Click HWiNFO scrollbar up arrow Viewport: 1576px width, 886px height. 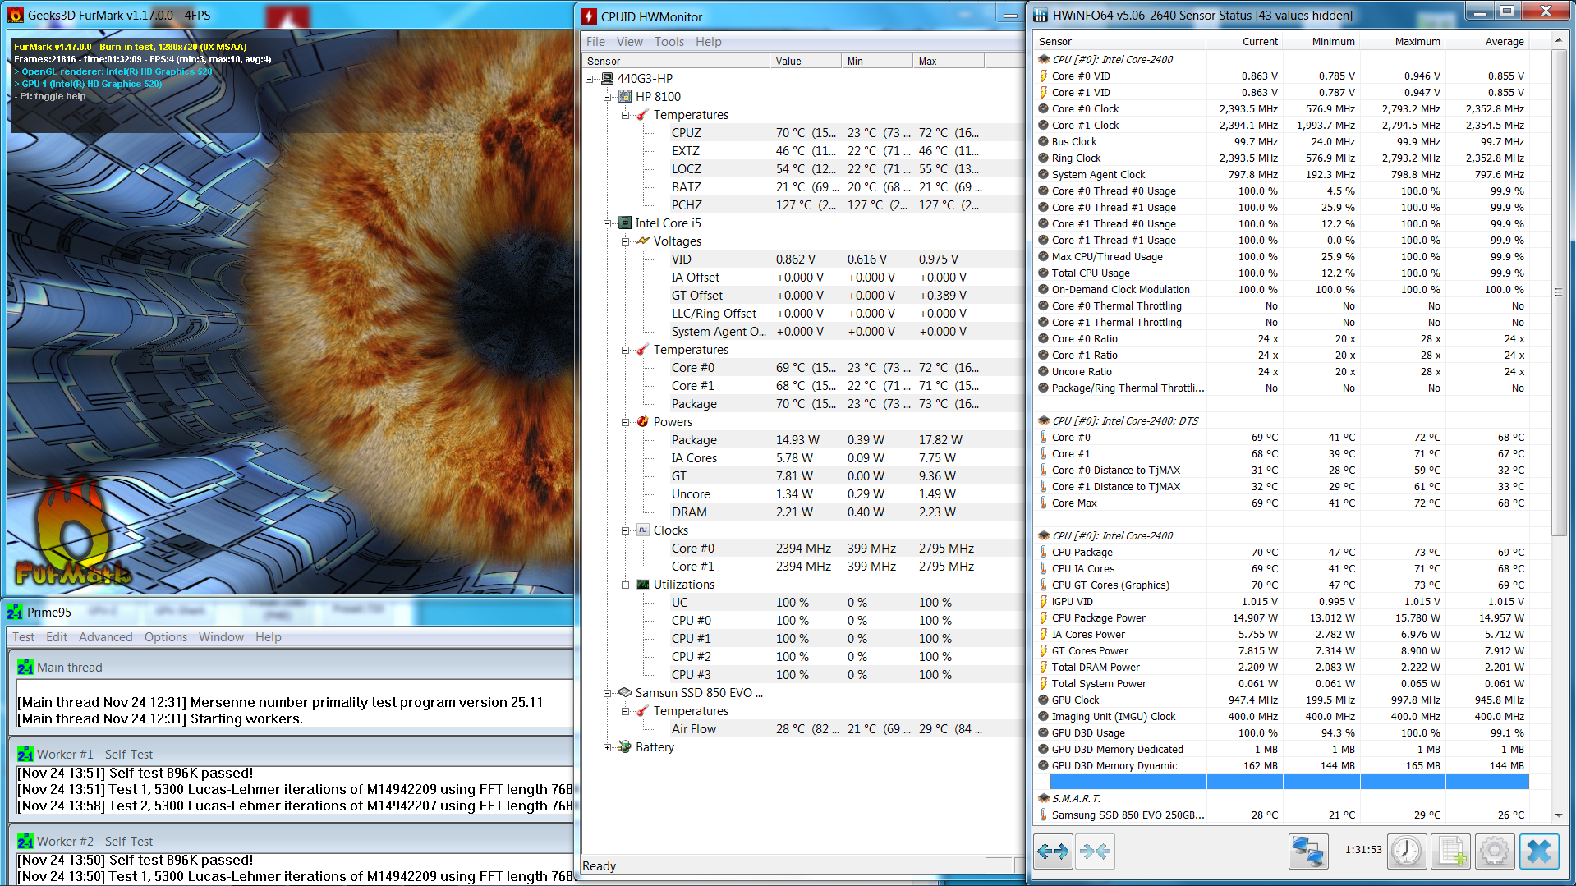(1558, 40)
